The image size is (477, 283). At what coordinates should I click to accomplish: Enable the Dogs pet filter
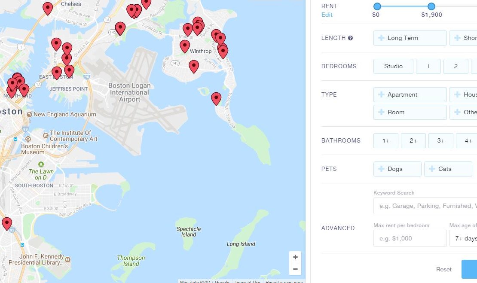(x=397, y=169)
